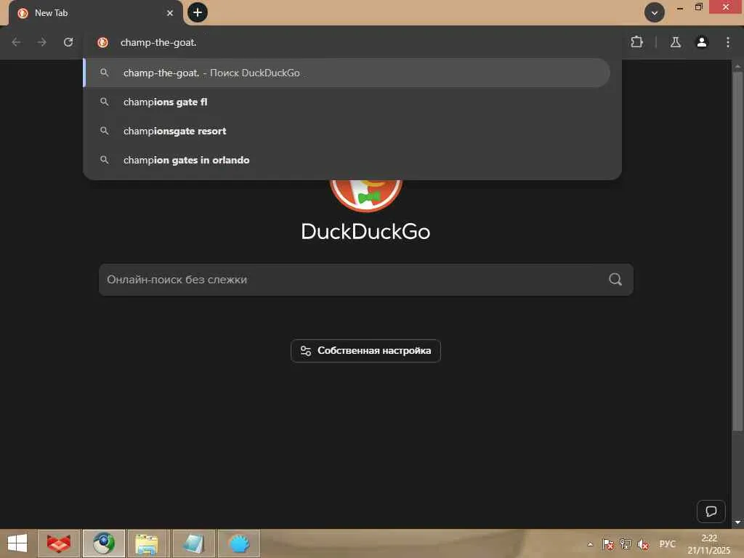Open the Windows Start button

click(x=17, y=543)
